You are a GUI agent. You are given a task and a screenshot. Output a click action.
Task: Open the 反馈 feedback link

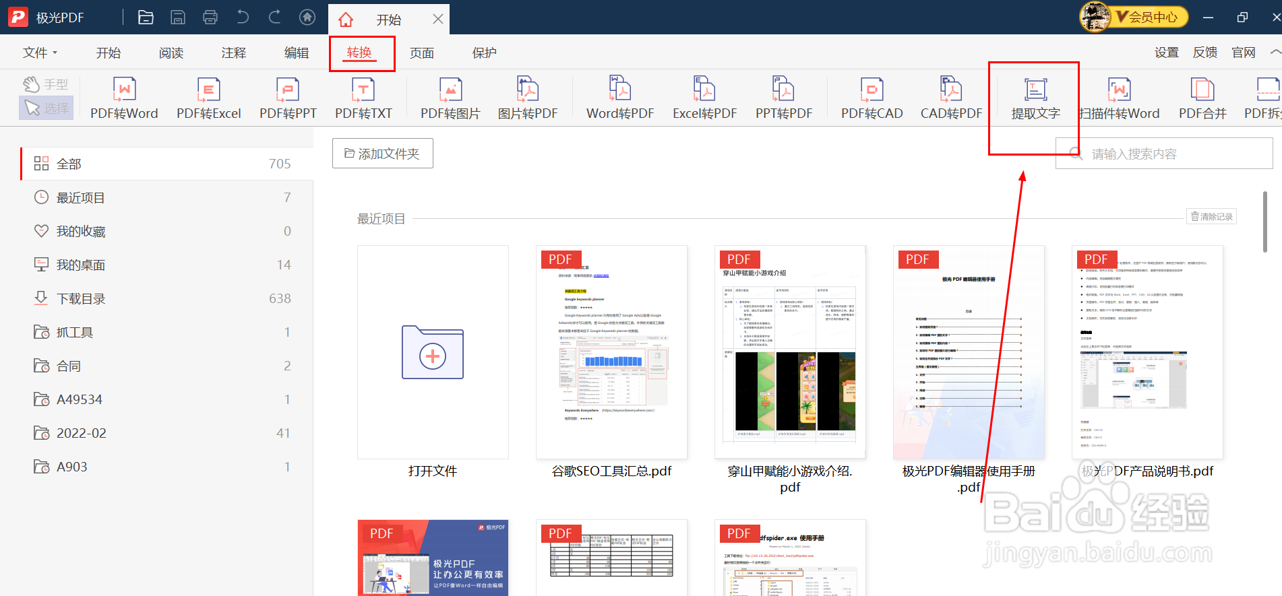pos(1205,53)
